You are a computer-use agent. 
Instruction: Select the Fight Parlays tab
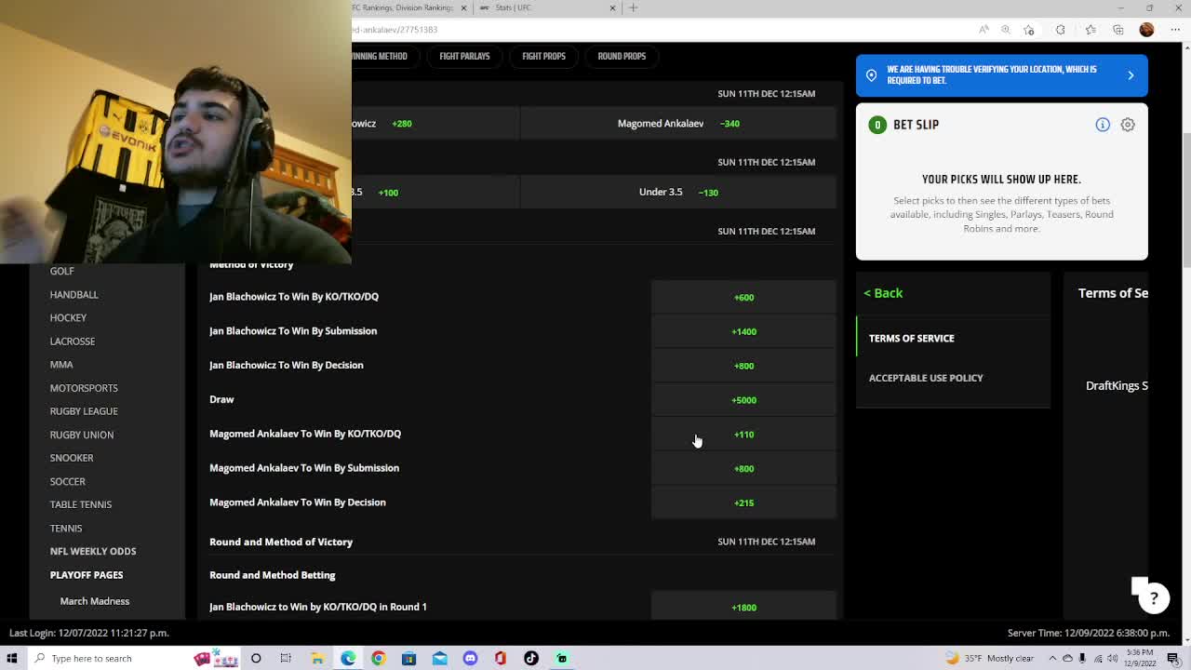(x=464, y=56)
